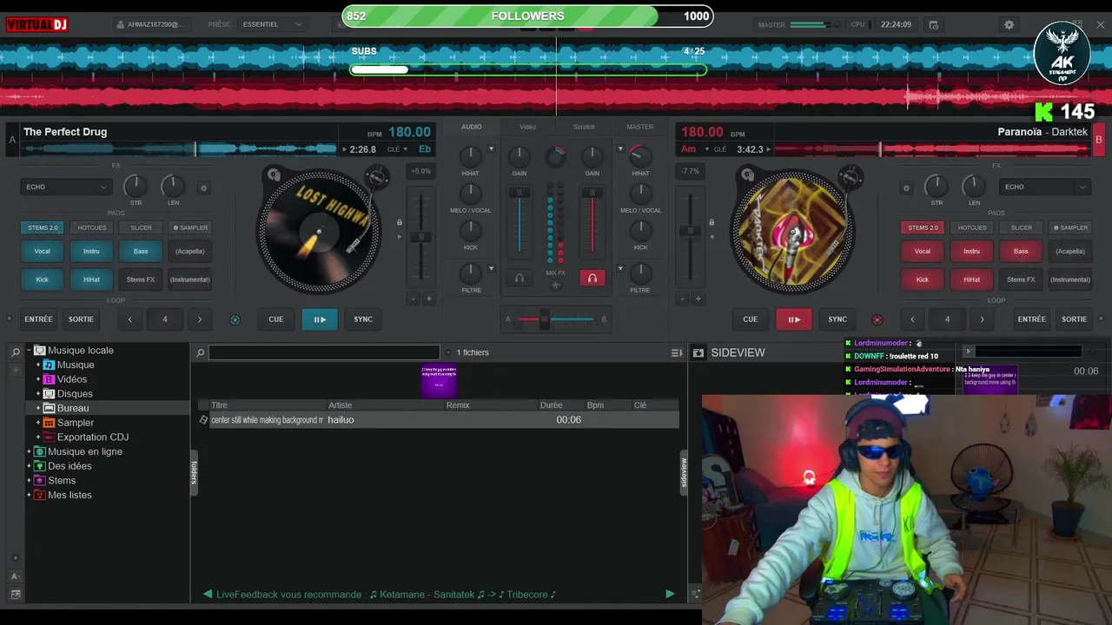
Task: Click the left deck SYNC button
Action: coord(363,319)
